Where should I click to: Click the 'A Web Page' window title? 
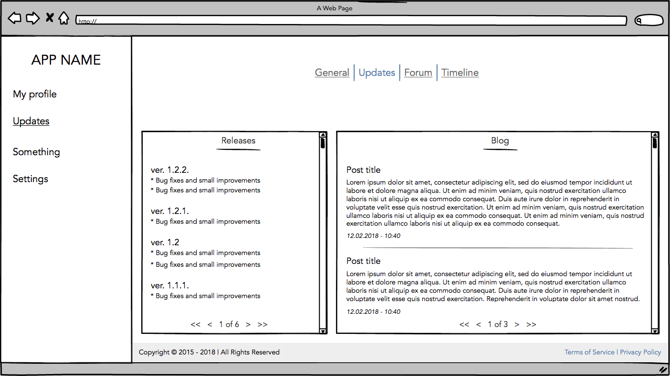[335, 8]
